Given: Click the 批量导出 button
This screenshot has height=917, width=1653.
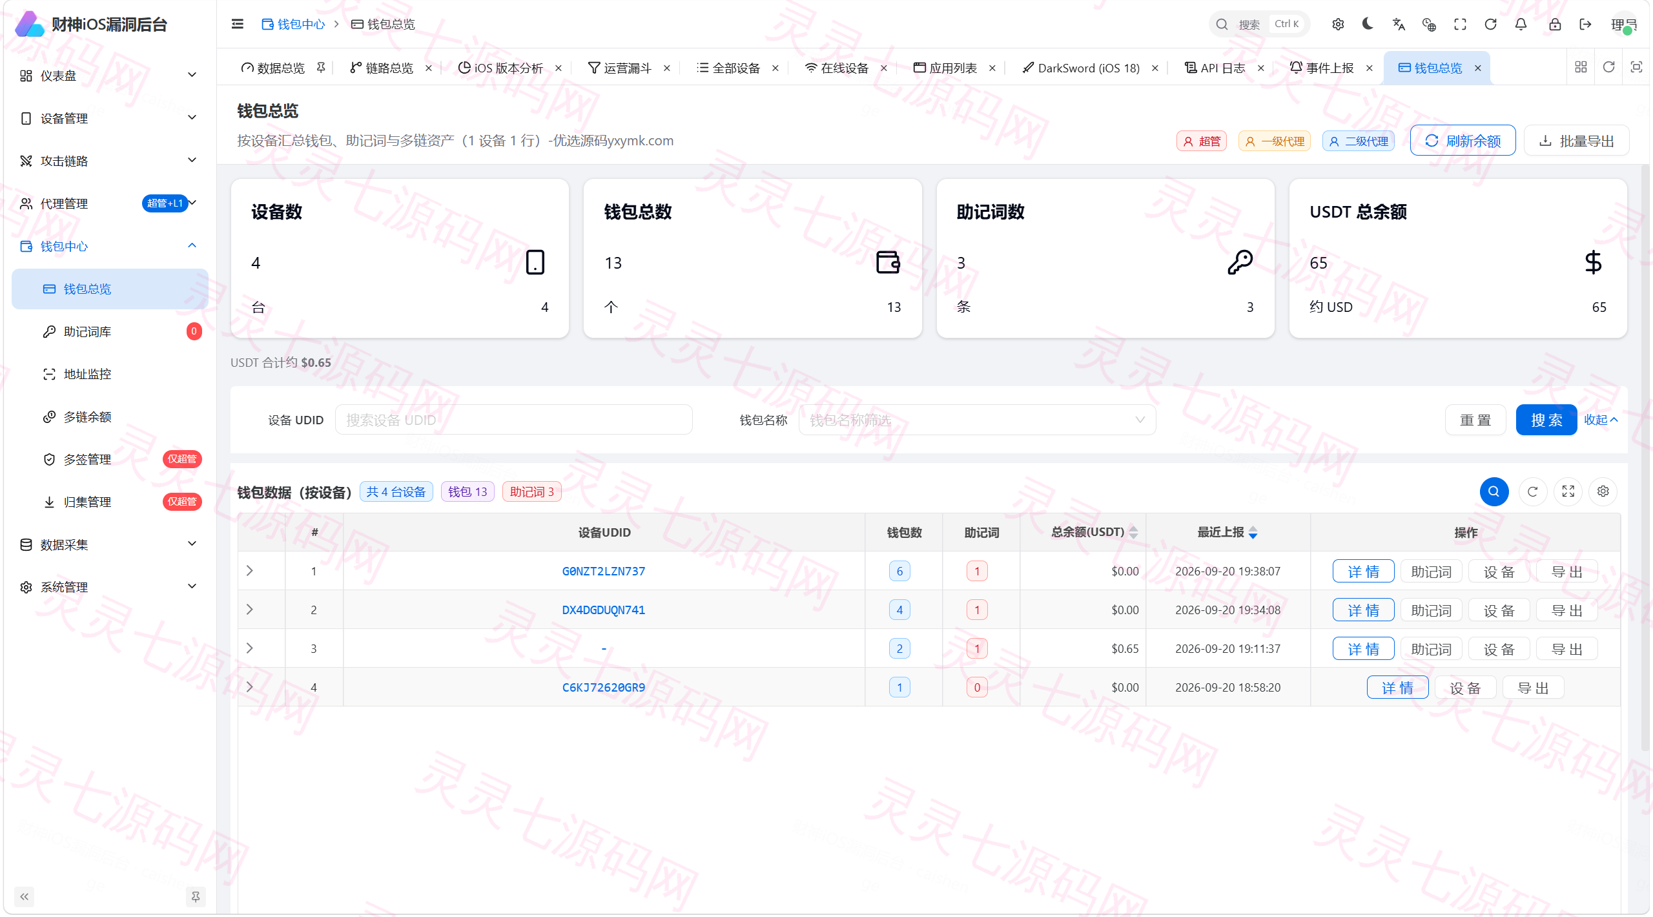Looking at the screenshot, I should 1576,141.
